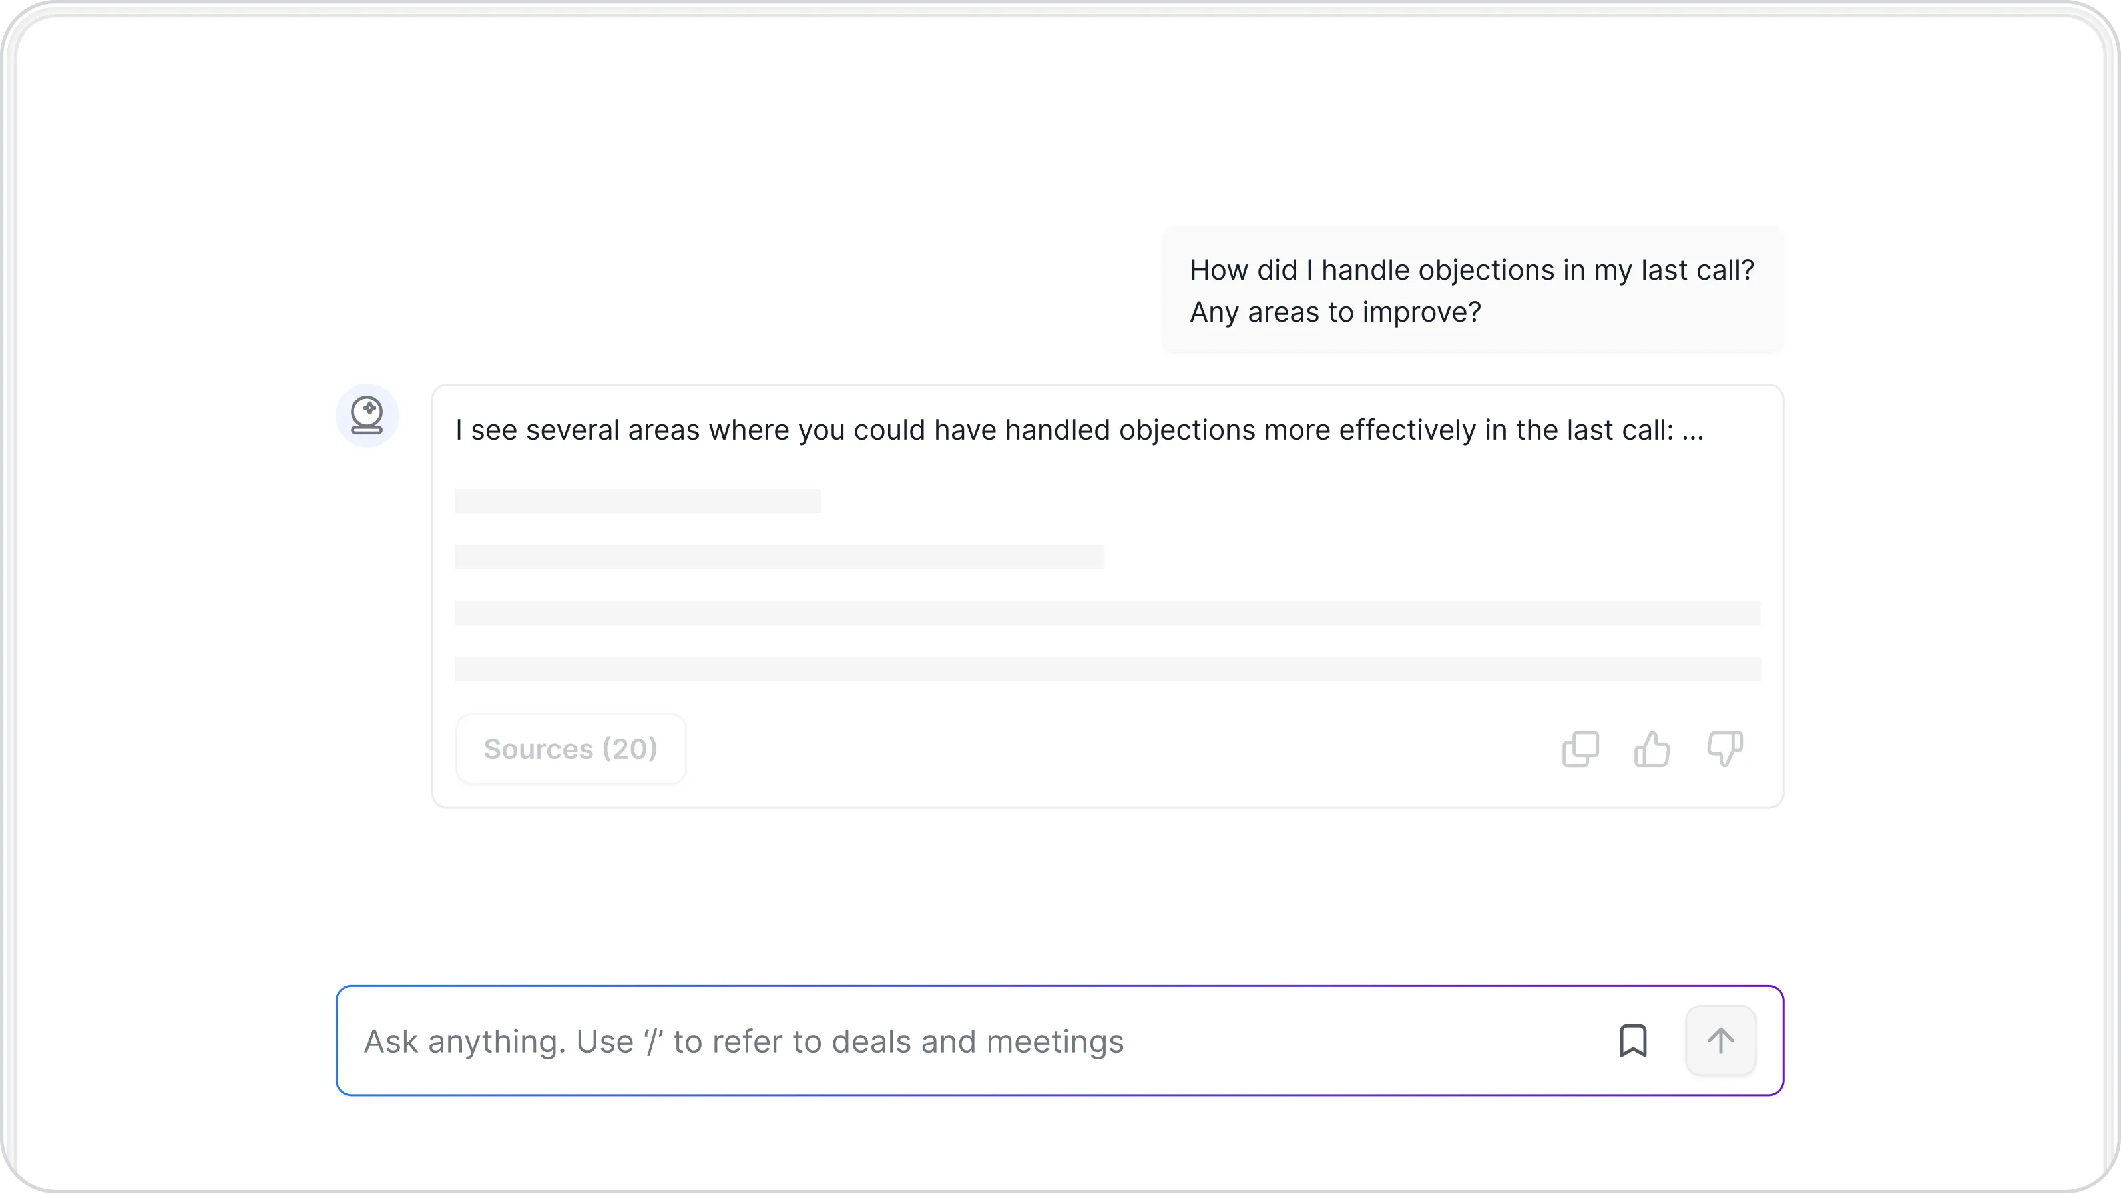Screen dimensions: 2121x1194
Task: Select the user's question about objections
Action: [x=1472, y=291]
